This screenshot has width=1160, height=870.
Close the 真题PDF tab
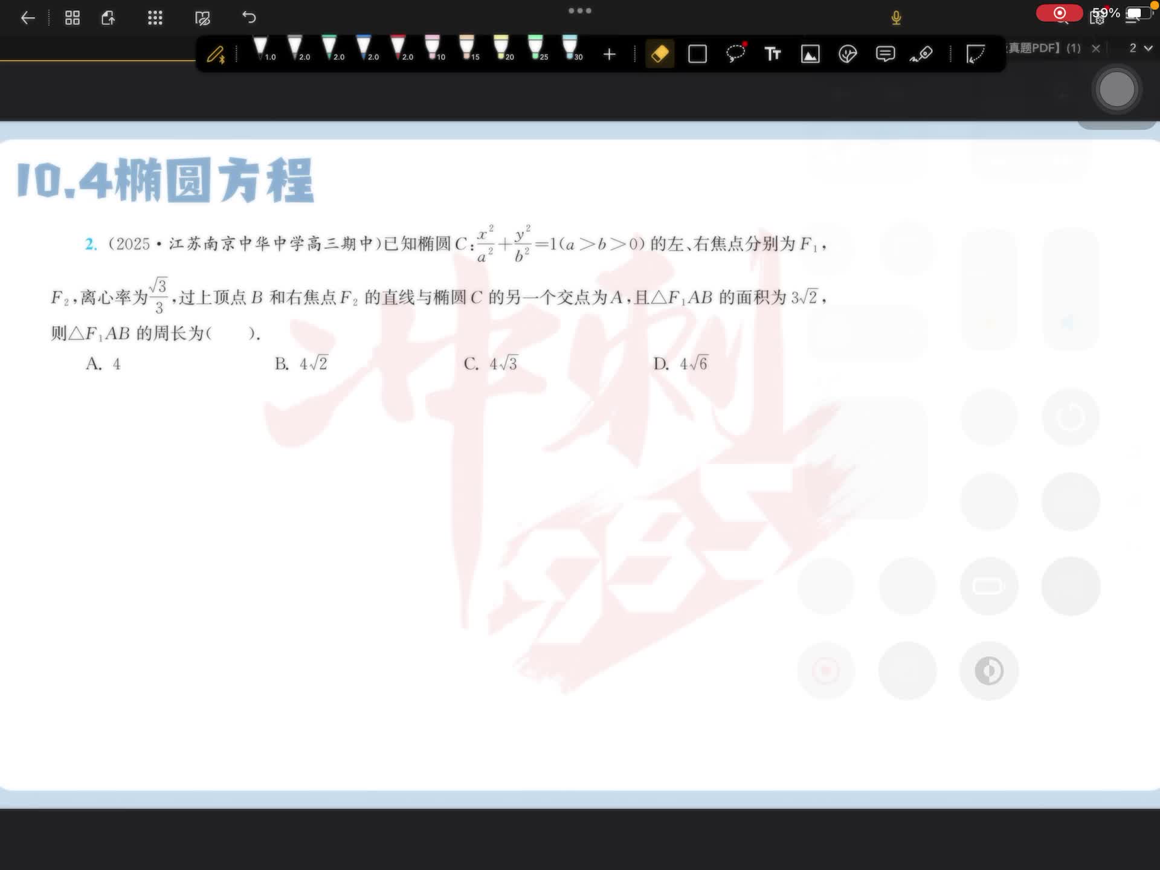point(1096,48)
